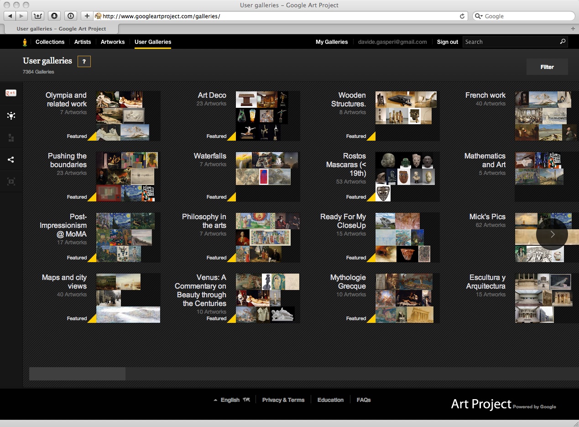Click the Filter button

tap(547, 67)
